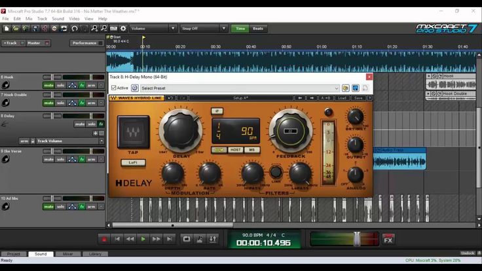The height and width of the screenshot is (271, 482).
Task: Toggle the LoFi button on H-Delay
Action: point(133,162)
